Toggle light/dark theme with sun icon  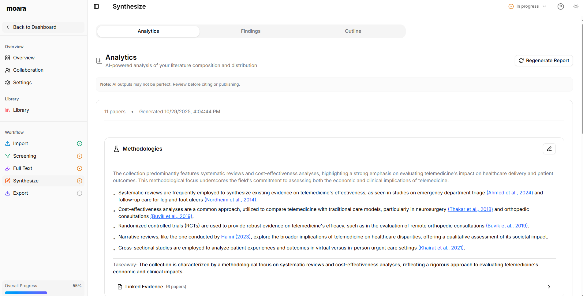(x=576, y=6)
